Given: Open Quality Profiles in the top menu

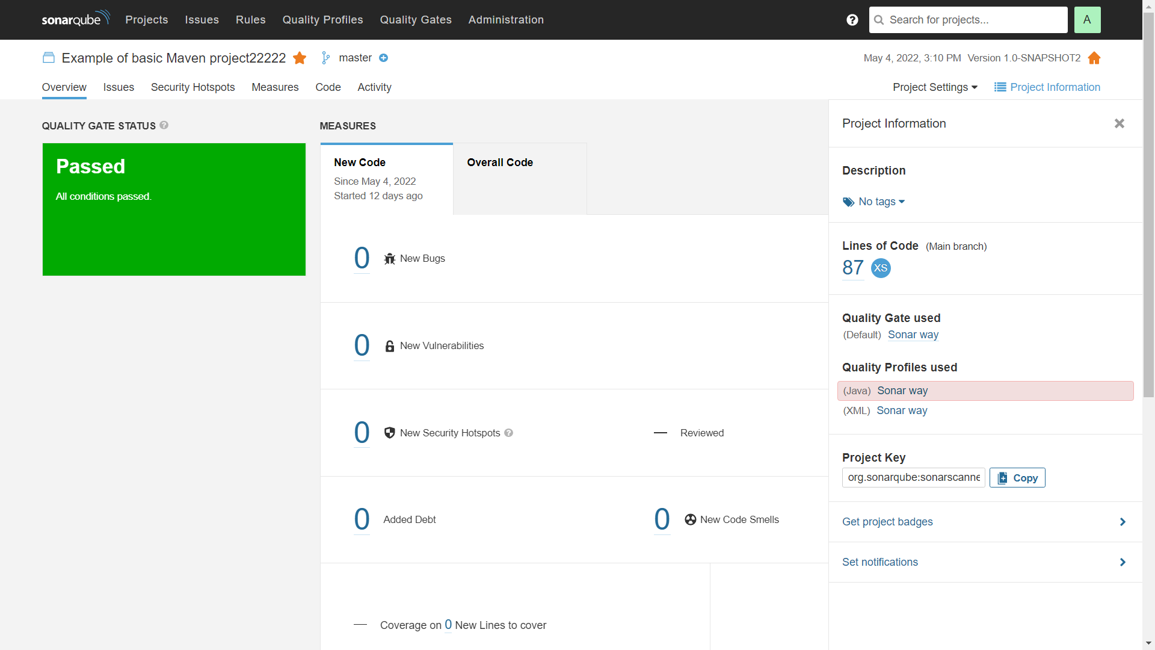Looking at the screenshot, I should pos(323,20).
